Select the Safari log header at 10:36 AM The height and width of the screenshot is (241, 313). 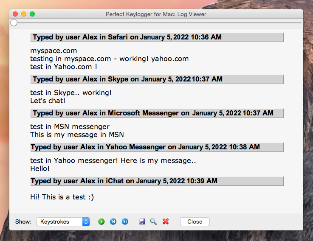(x=157, y=37)
